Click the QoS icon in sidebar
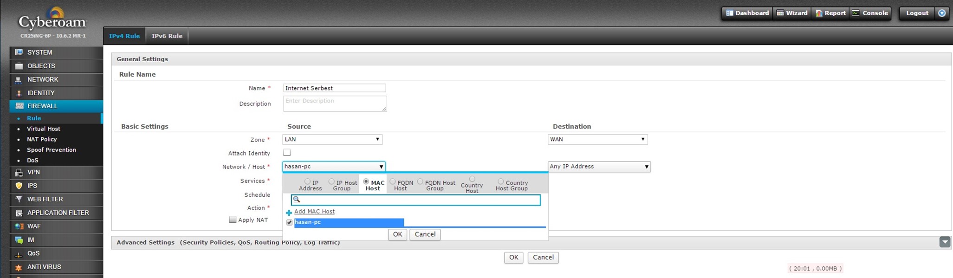The image size is (953, 278). [19, 254]
